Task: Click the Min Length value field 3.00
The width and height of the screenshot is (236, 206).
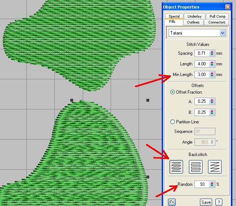Action: [202, 75]
